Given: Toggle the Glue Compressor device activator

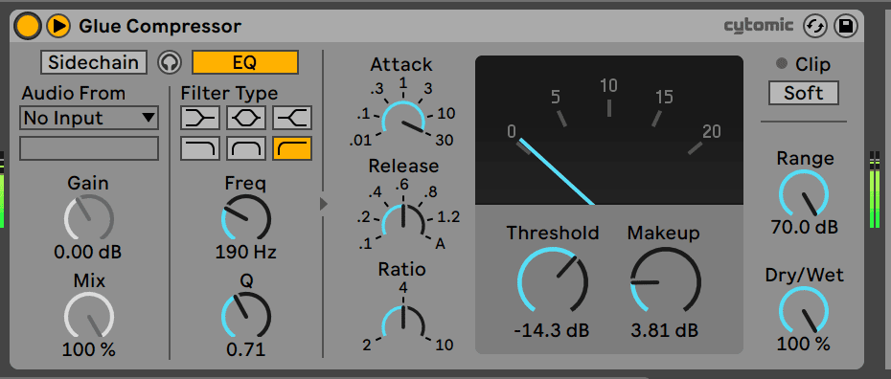Looking at the screenshot, I should (27, 26).
